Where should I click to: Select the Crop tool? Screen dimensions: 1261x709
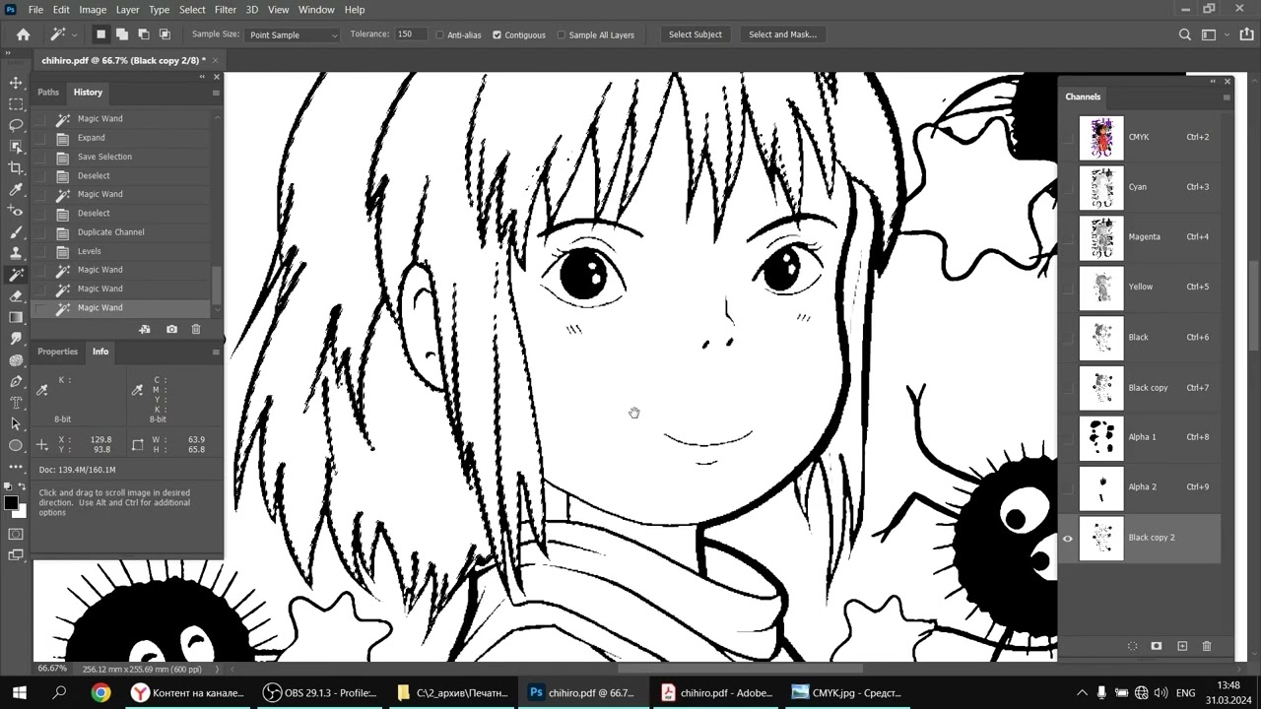pyautogui.click(x=16, y=168)
